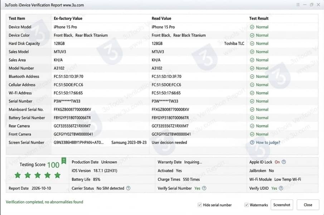
Task: Open the How to judge? link
Action: pyautogui.click(x=268, y=143)
